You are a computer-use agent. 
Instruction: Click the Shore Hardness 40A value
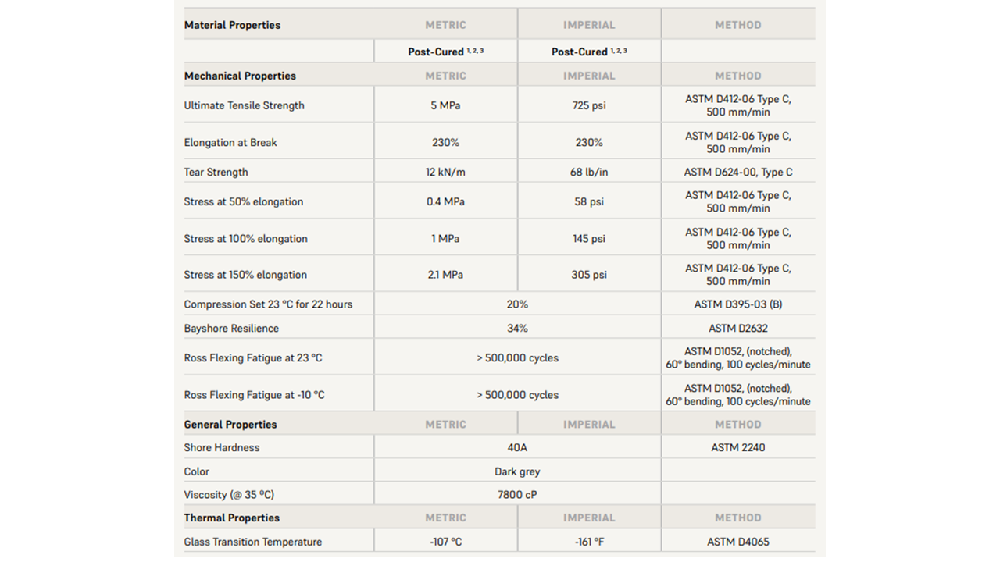517,447
